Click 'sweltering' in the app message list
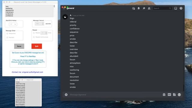 [9, 8]
